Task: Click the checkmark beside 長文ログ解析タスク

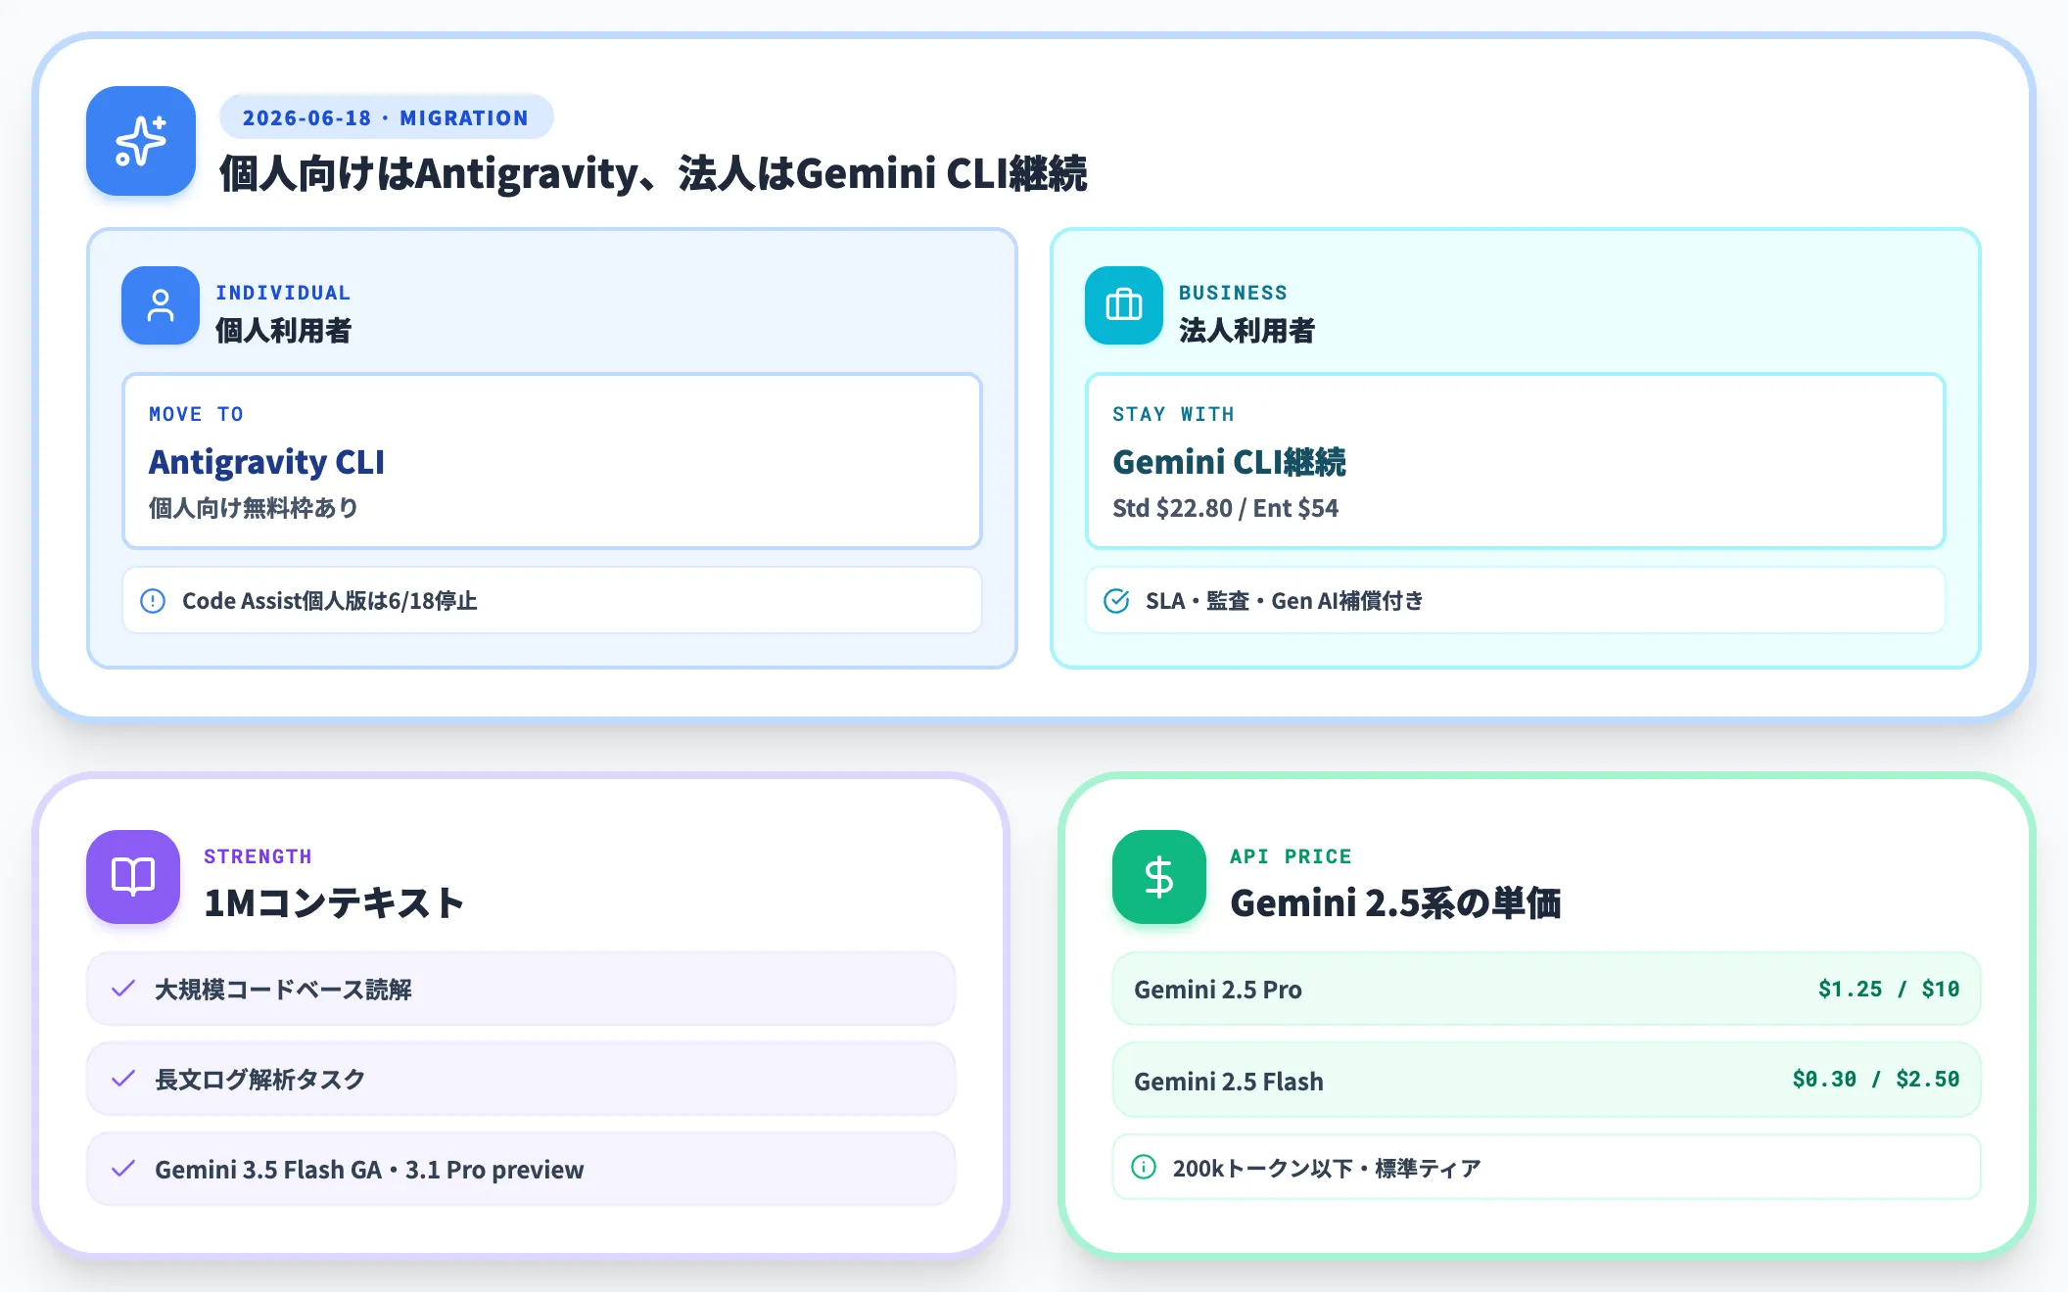Action: [x=123, y=1080]
